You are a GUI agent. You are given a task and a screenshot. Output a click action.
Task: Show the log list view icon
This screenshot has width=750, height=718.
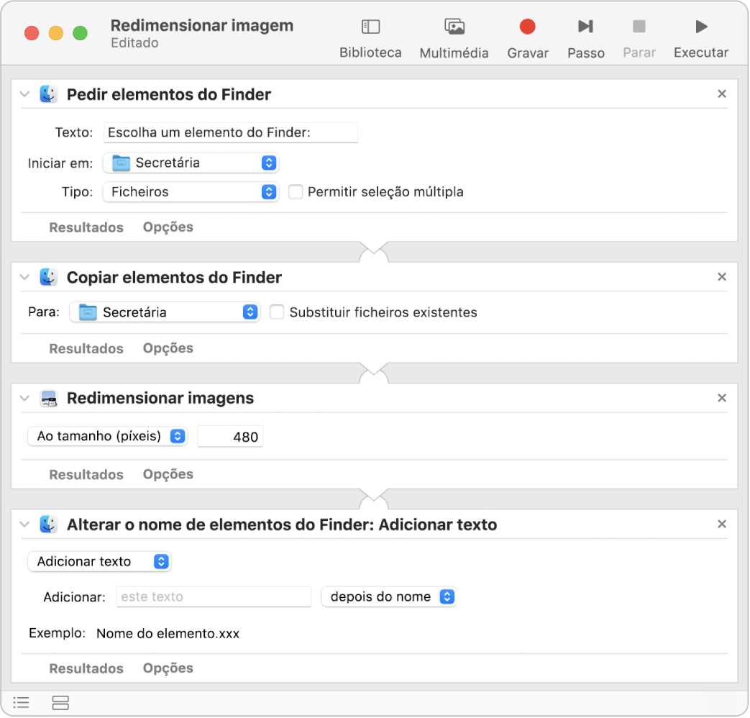tap(22, 703)
